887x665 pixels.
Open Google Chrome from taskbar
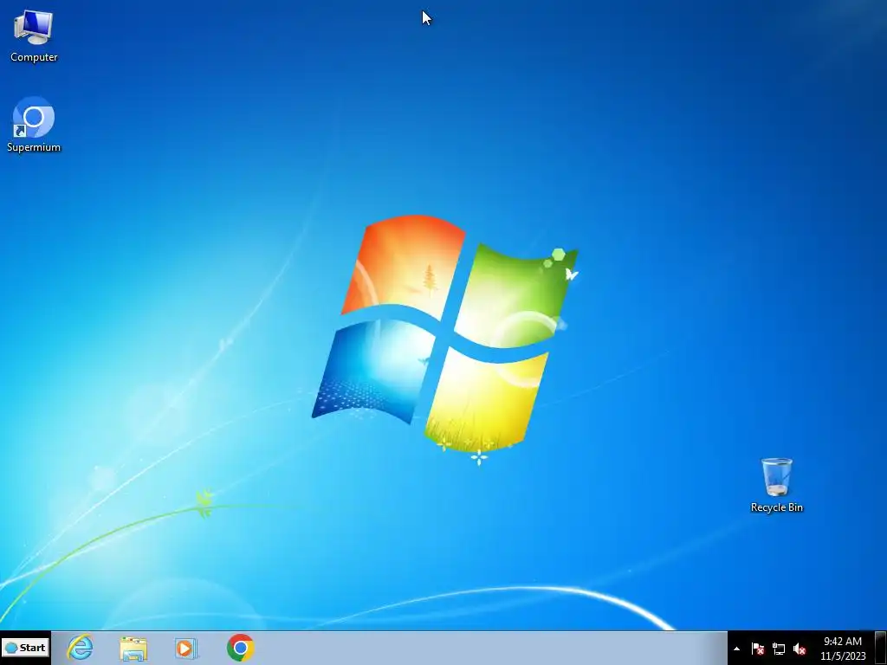241,648
